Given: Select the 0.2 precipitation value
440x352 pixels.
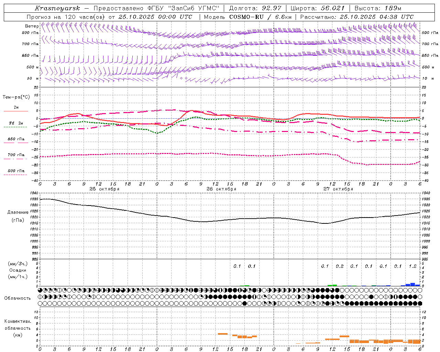Looking at the screenshot, I should 340,266.
